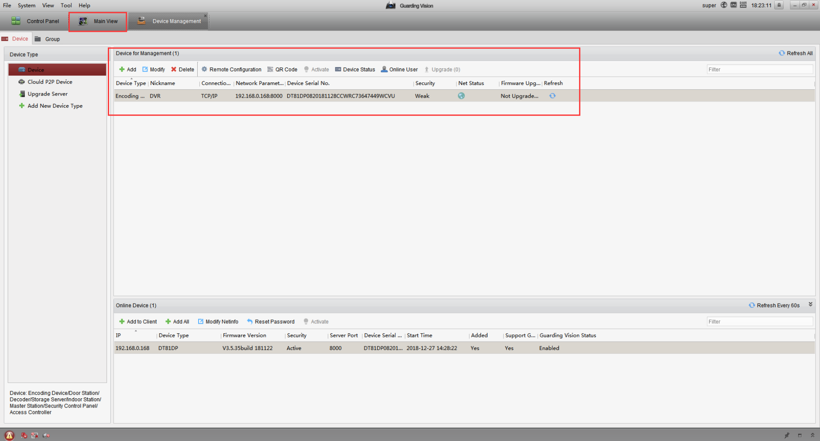Image resolution: width=820 pixels, height=441 pixels.
Task: Sort by Device Type column header
Action: coord(130,83)
